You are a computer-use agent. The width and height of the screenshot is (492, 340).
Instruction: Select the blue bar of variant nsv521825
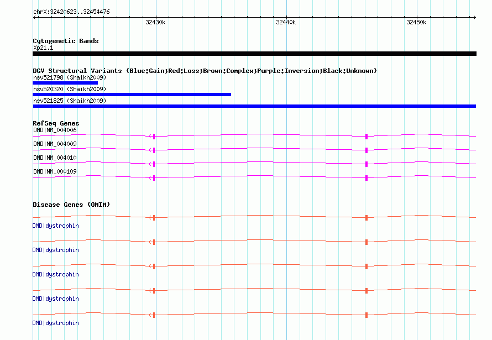coord(254,106)
